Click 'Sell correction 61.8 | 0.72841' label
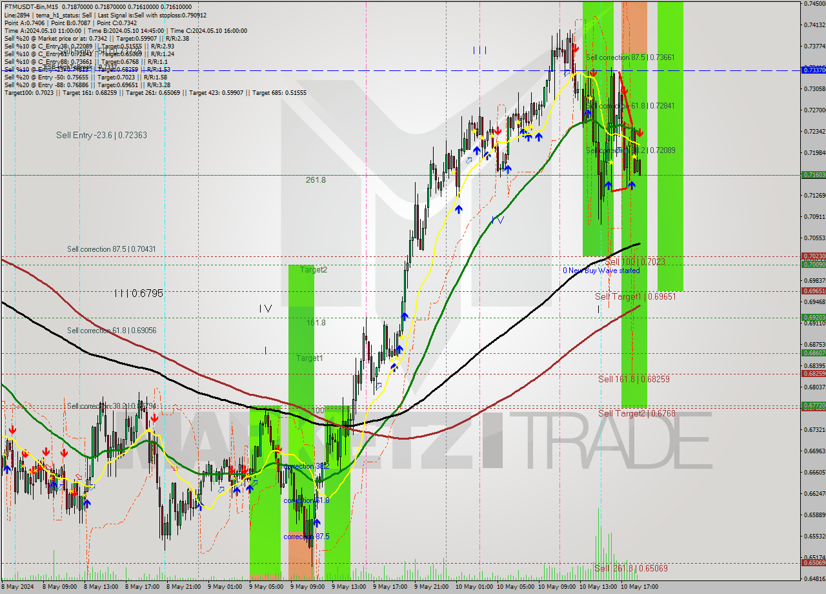The image size is (826, 594). (x=630, y=105)
